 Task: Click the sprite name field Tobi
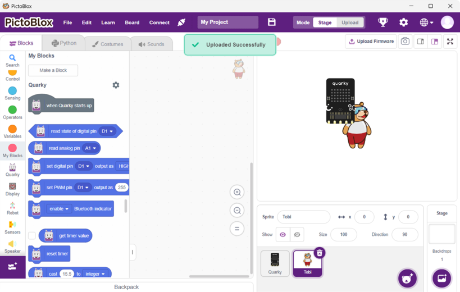click(304, 217)
